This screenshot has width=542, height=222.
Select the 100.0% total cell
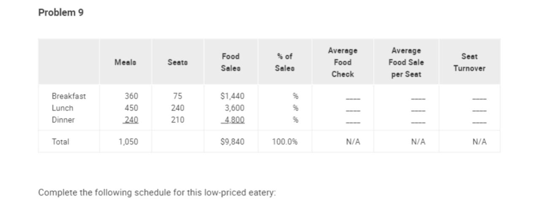pyautogui.click(x=285, y=142)
